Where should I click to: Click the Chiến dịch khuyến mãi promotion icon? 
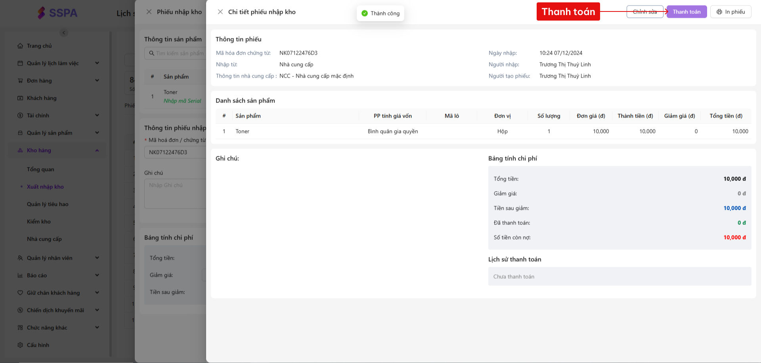pyautogui.click(x=20, y=310)
